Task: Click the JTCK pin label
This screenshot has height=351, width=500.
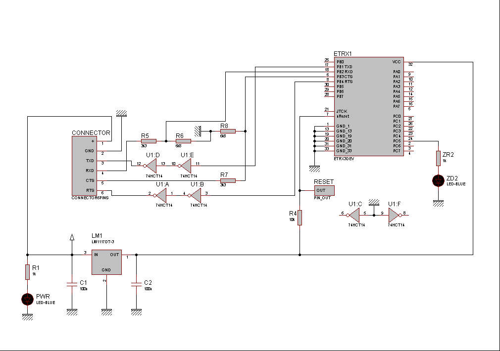Action: tap(342, 111)
